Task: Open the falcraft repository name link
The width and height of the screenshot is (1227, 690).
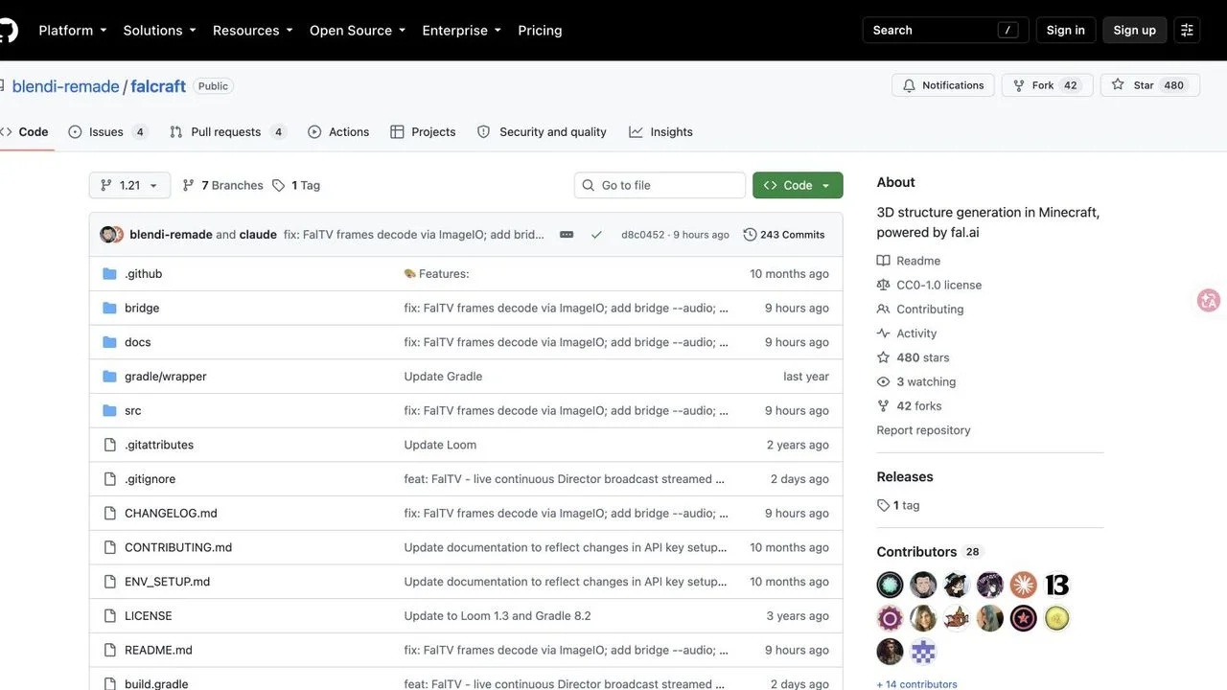Action: [x=158, y=86]
